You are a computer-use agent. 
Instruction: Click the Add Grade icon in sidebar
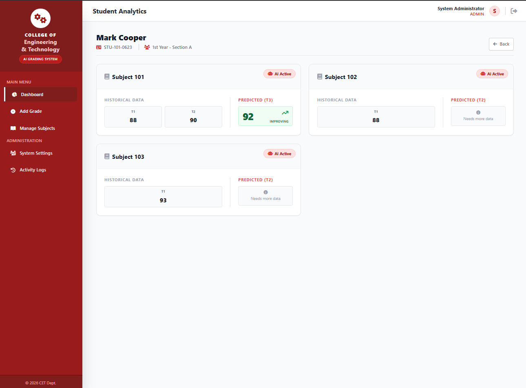(x=12, y=111)
